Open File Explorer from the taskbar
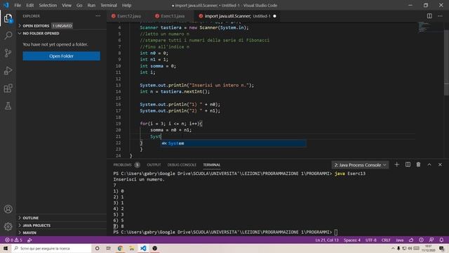Image resolution: width=449 pixels, height=253 pixels. 132,248
